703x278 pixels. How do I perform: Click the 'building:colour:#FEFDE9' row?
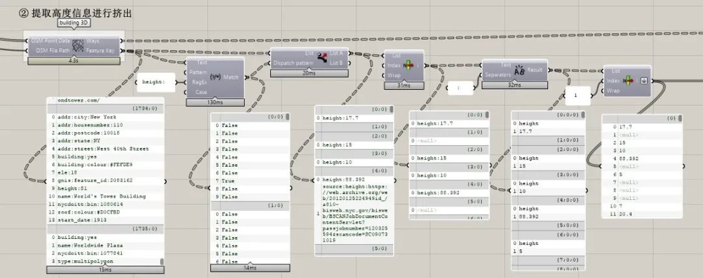tap(106, 165)
